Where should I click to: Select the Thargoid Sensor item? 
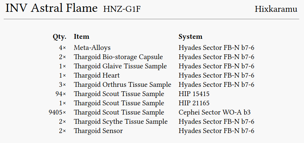(98, 131)
